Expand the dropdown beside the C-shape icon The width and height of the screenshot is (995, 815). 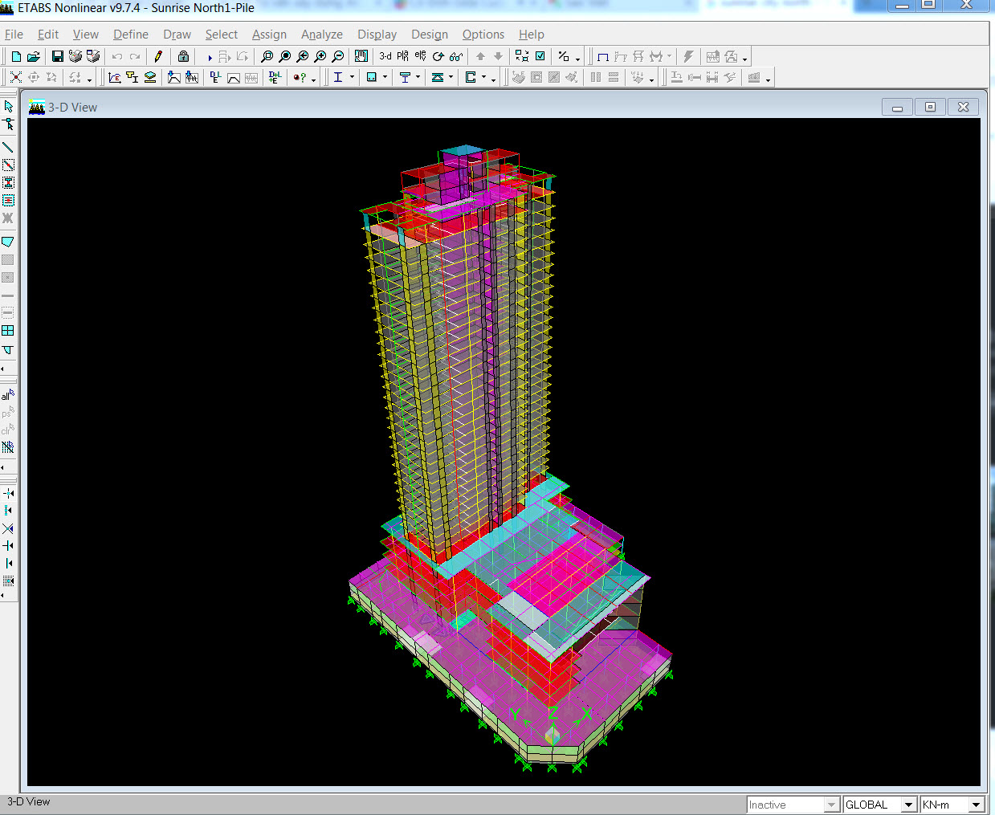[x=483, y=78]
